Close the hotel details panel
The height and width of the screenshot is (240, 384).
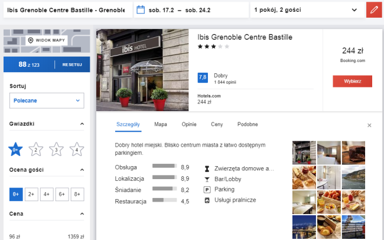369,125
